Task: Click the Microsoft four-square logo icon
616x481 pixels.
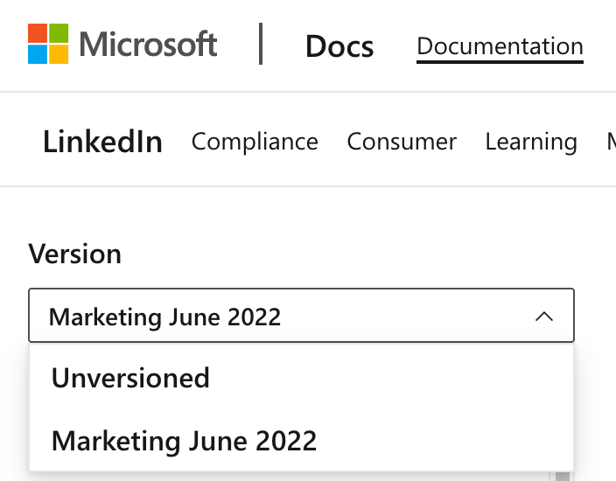Action: coord(48,44)
